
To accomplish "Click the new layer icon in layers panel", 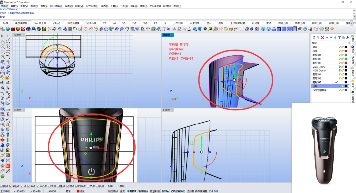I will click(x=314, y=38).
